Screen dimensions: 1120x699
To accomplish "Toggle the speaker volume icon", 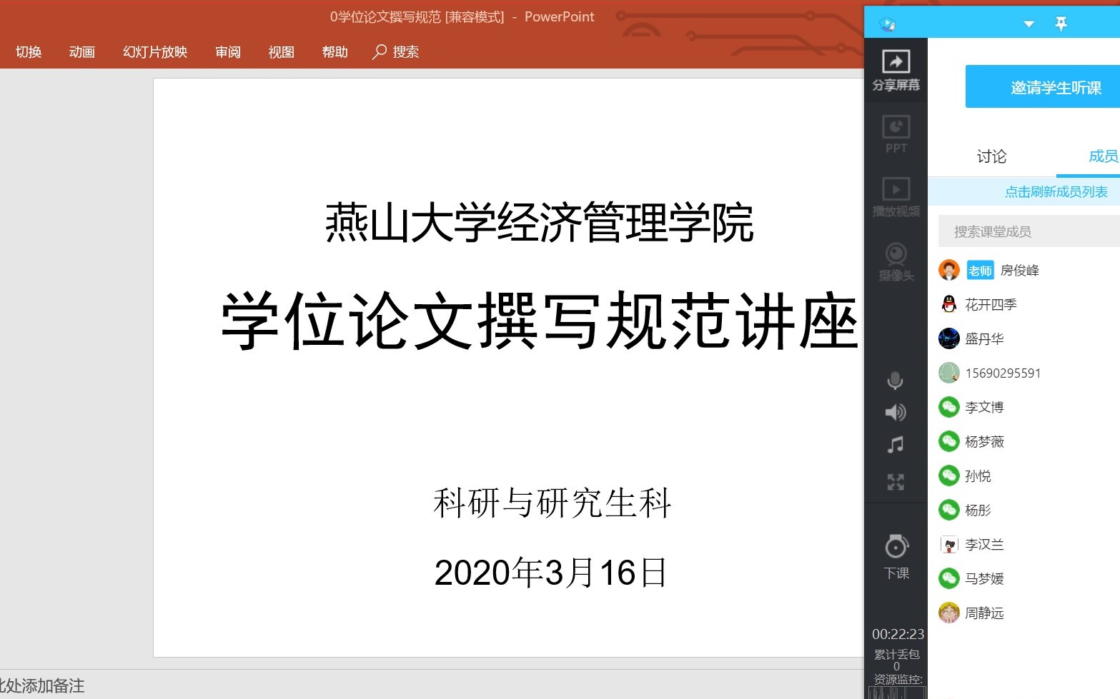I will 895,413.
